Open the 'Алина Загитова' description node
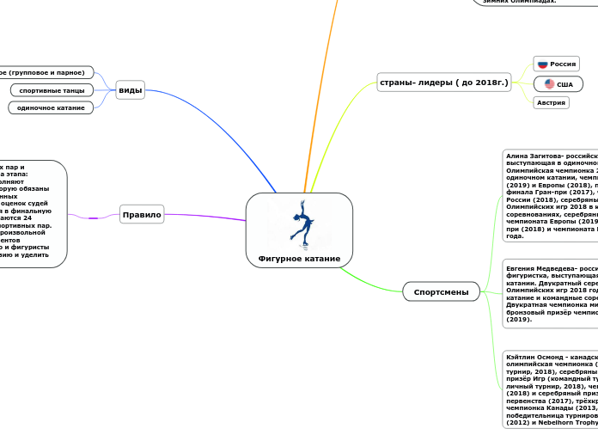Screen dimensions: 598x447 tap(550, 196)
